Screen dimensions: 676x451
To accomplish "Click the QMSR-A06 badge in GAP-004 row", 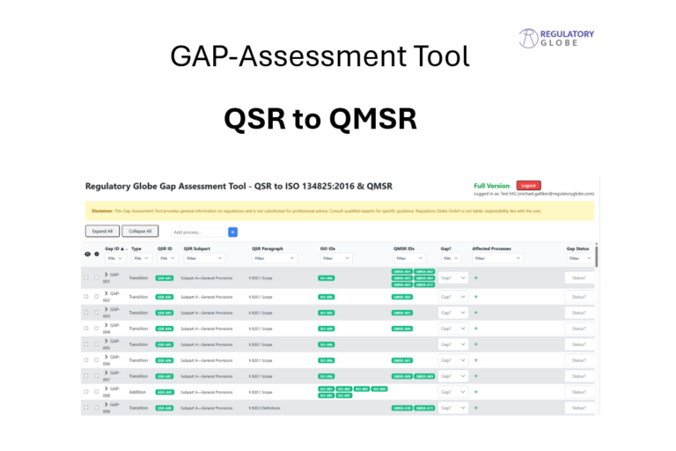I will [401, 329].
